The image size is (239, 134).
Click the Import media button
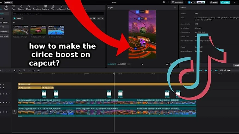point(18,18)
